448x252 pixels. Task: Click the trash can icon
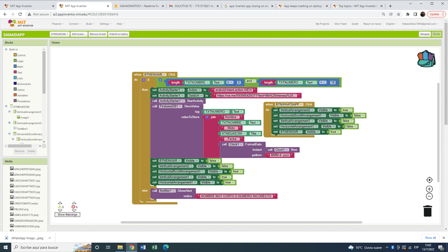(x=427, y=211)
